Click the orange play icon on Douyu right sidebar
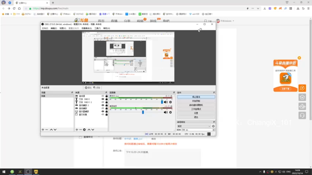The image size is (312, 175). point(302,88)
